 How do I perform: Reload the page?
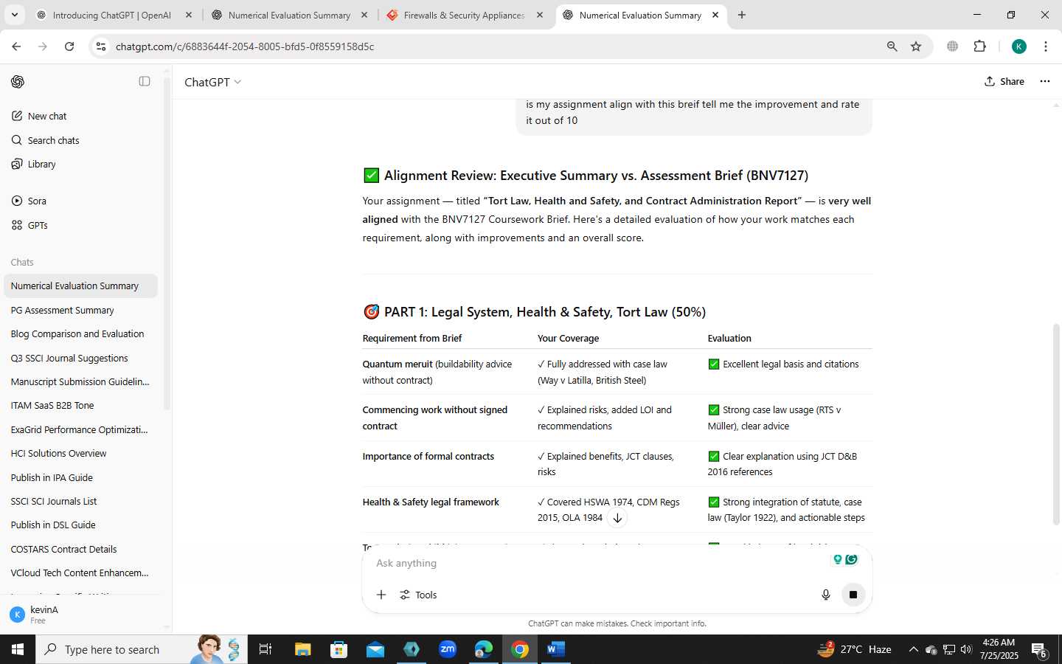coord(69,46)
